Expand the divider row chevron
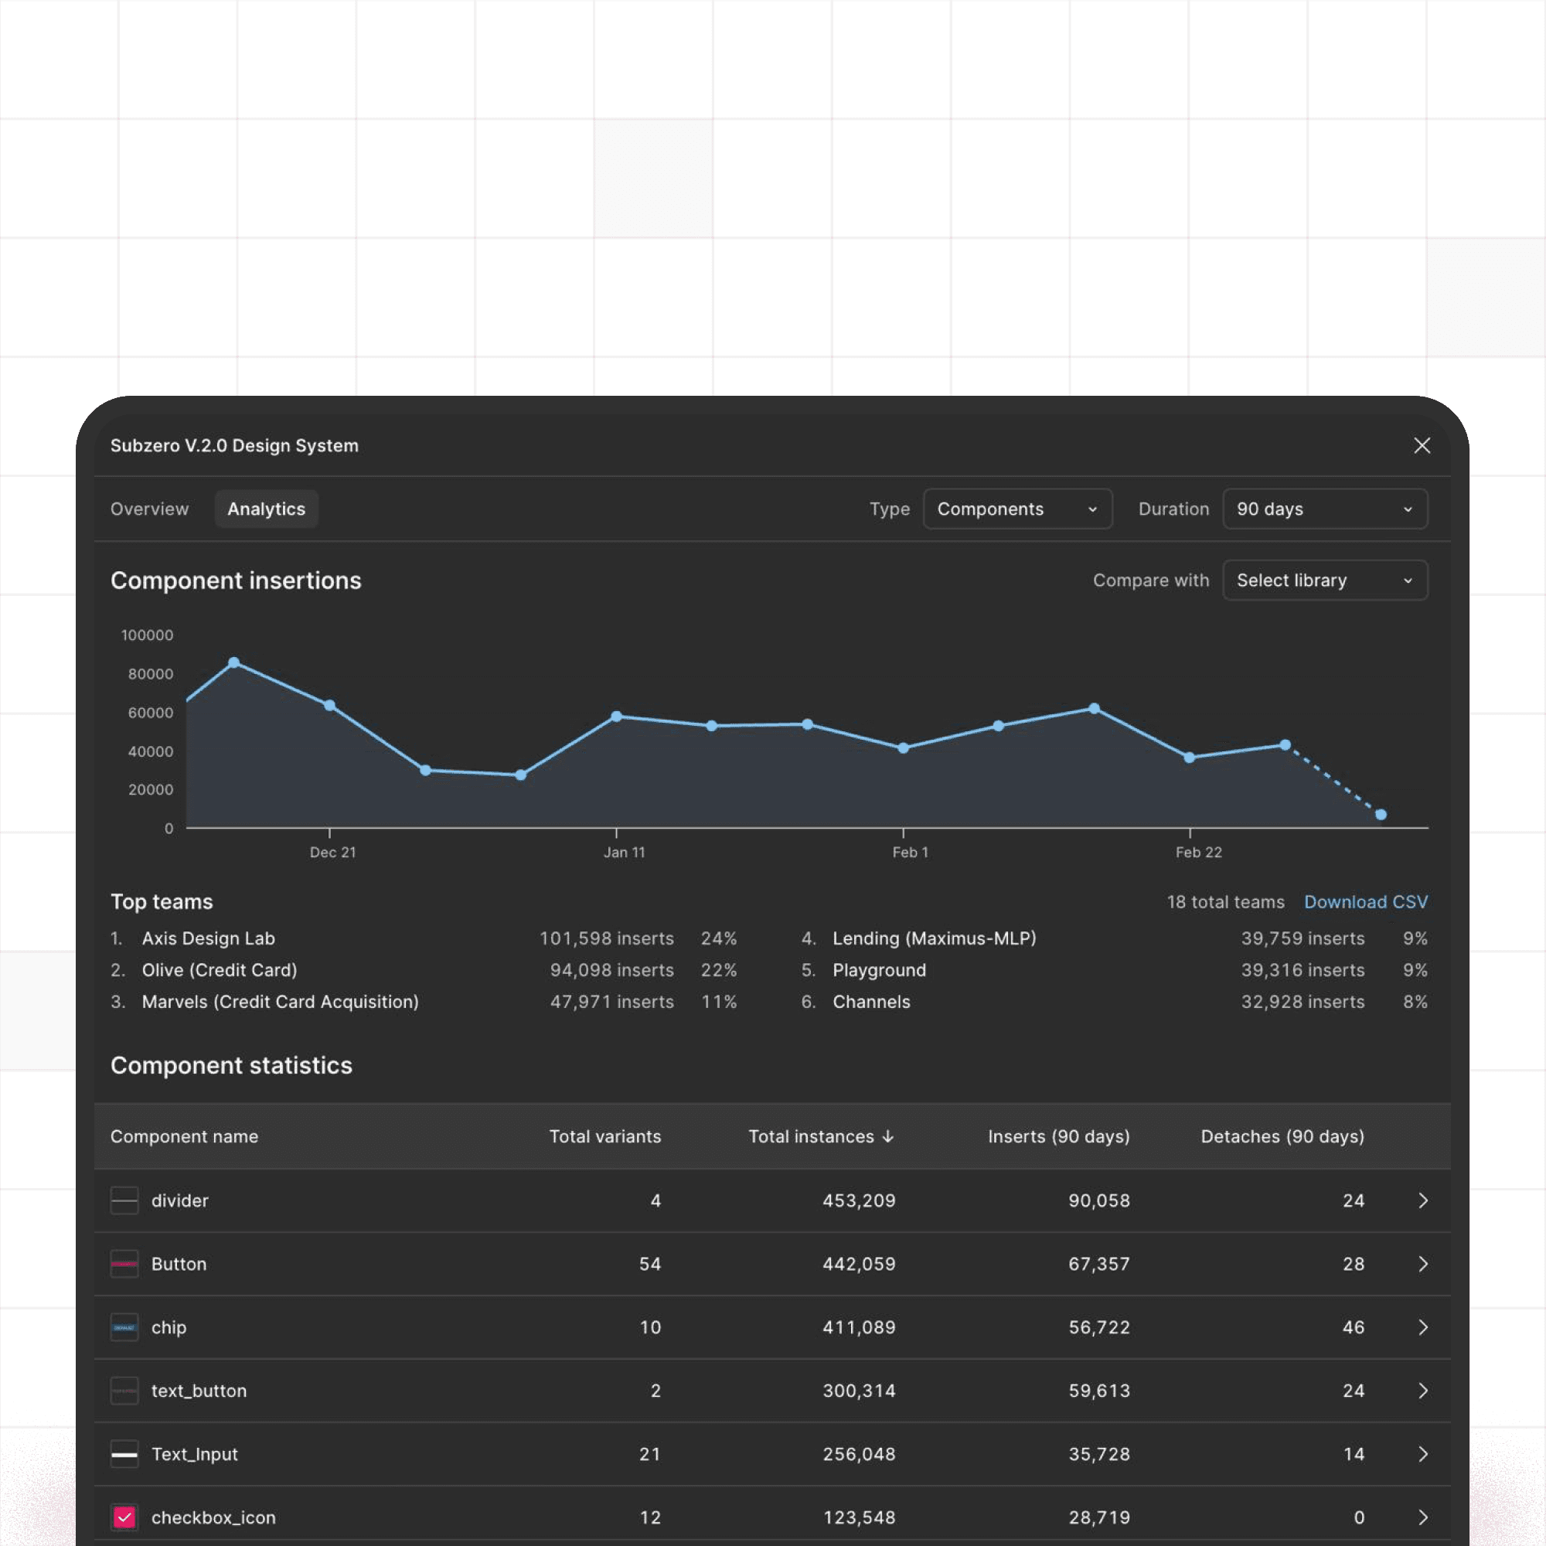The width and height of the screenshot is (1546, 1546). coord(1423,1200)
